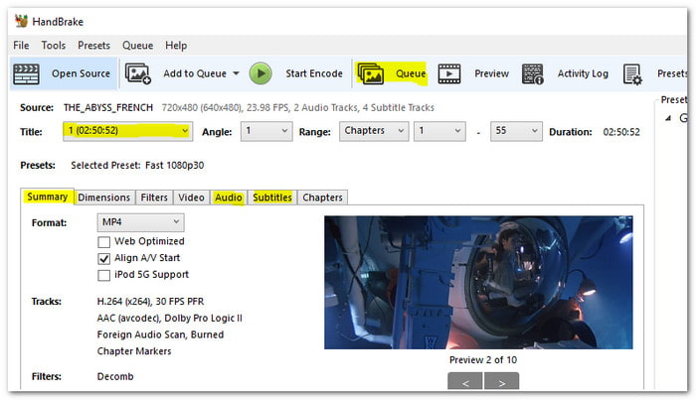Image resolution: width=696 pixels, height=400 pixels.
Task: Click the Queue stacked images icon
Action: tap(371, 73)
